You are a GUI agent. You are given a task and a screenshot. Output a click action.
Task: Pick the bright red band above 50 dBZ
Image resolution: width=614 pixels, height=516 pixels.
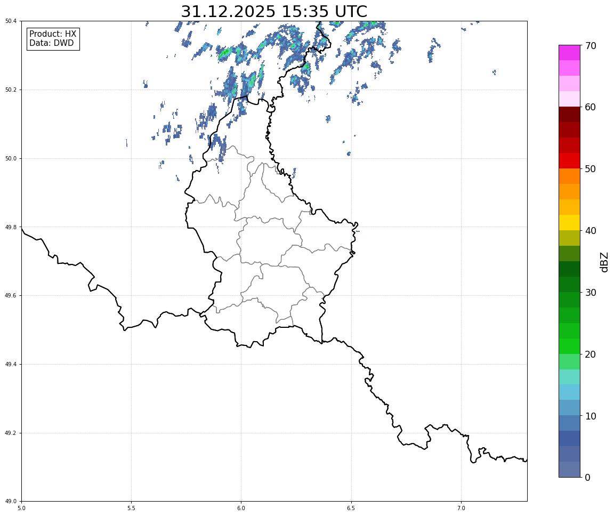pyautogui.click(x=569, y=161)
